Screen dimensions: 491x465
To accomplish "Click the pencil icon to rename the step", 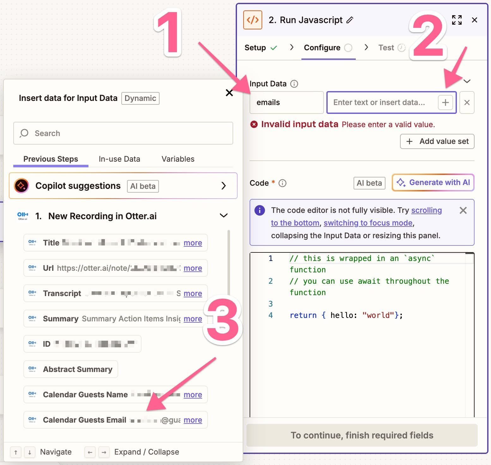I will 349,20.
